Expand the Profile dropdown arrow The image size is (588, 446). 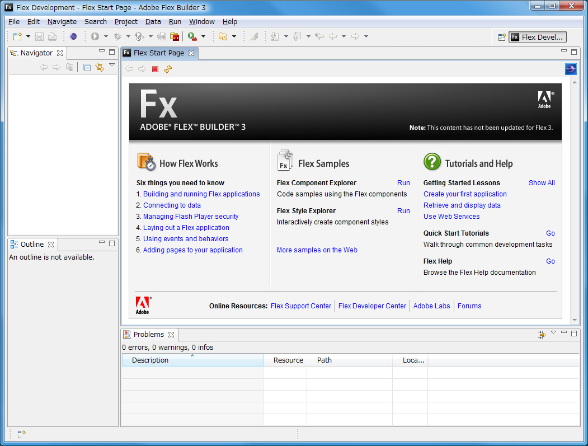pos(150,36)
